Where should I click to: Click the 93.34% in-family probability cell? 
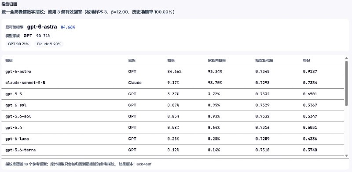[x=215, y=72]
